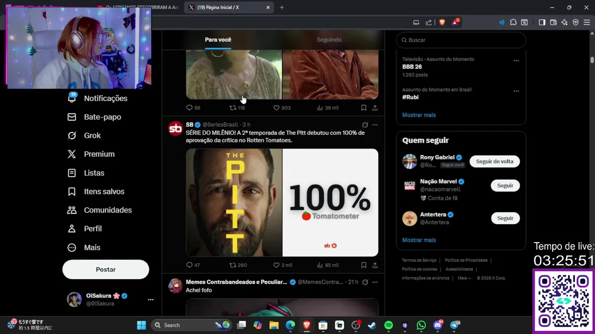Open SB profile avatar on post

[x=175, y=128]
